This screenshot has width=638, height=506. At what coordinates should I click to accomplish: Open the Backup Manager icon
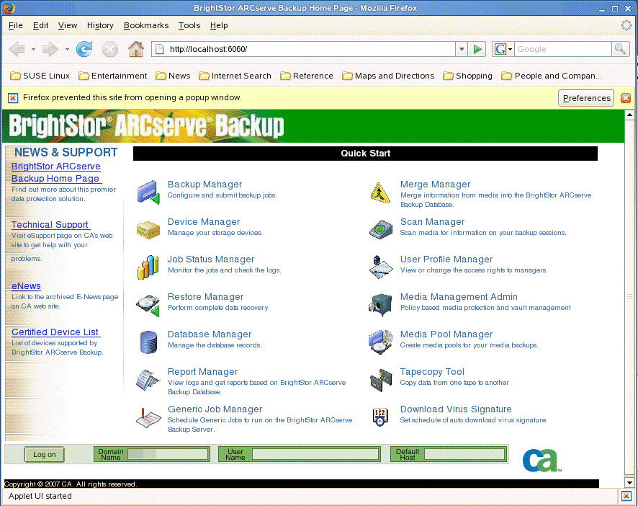click(x=148, y=192)
